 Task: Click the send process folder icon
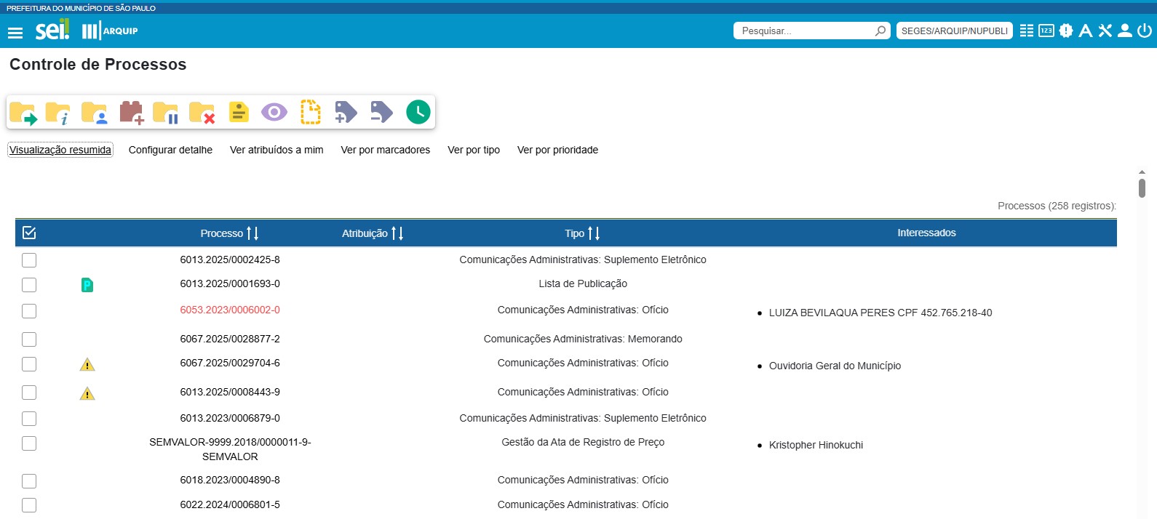click(x=23, y=113)
